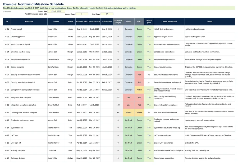Select the +45 variance cell
This screenshot has width=238, height=165.
(118, 82)
